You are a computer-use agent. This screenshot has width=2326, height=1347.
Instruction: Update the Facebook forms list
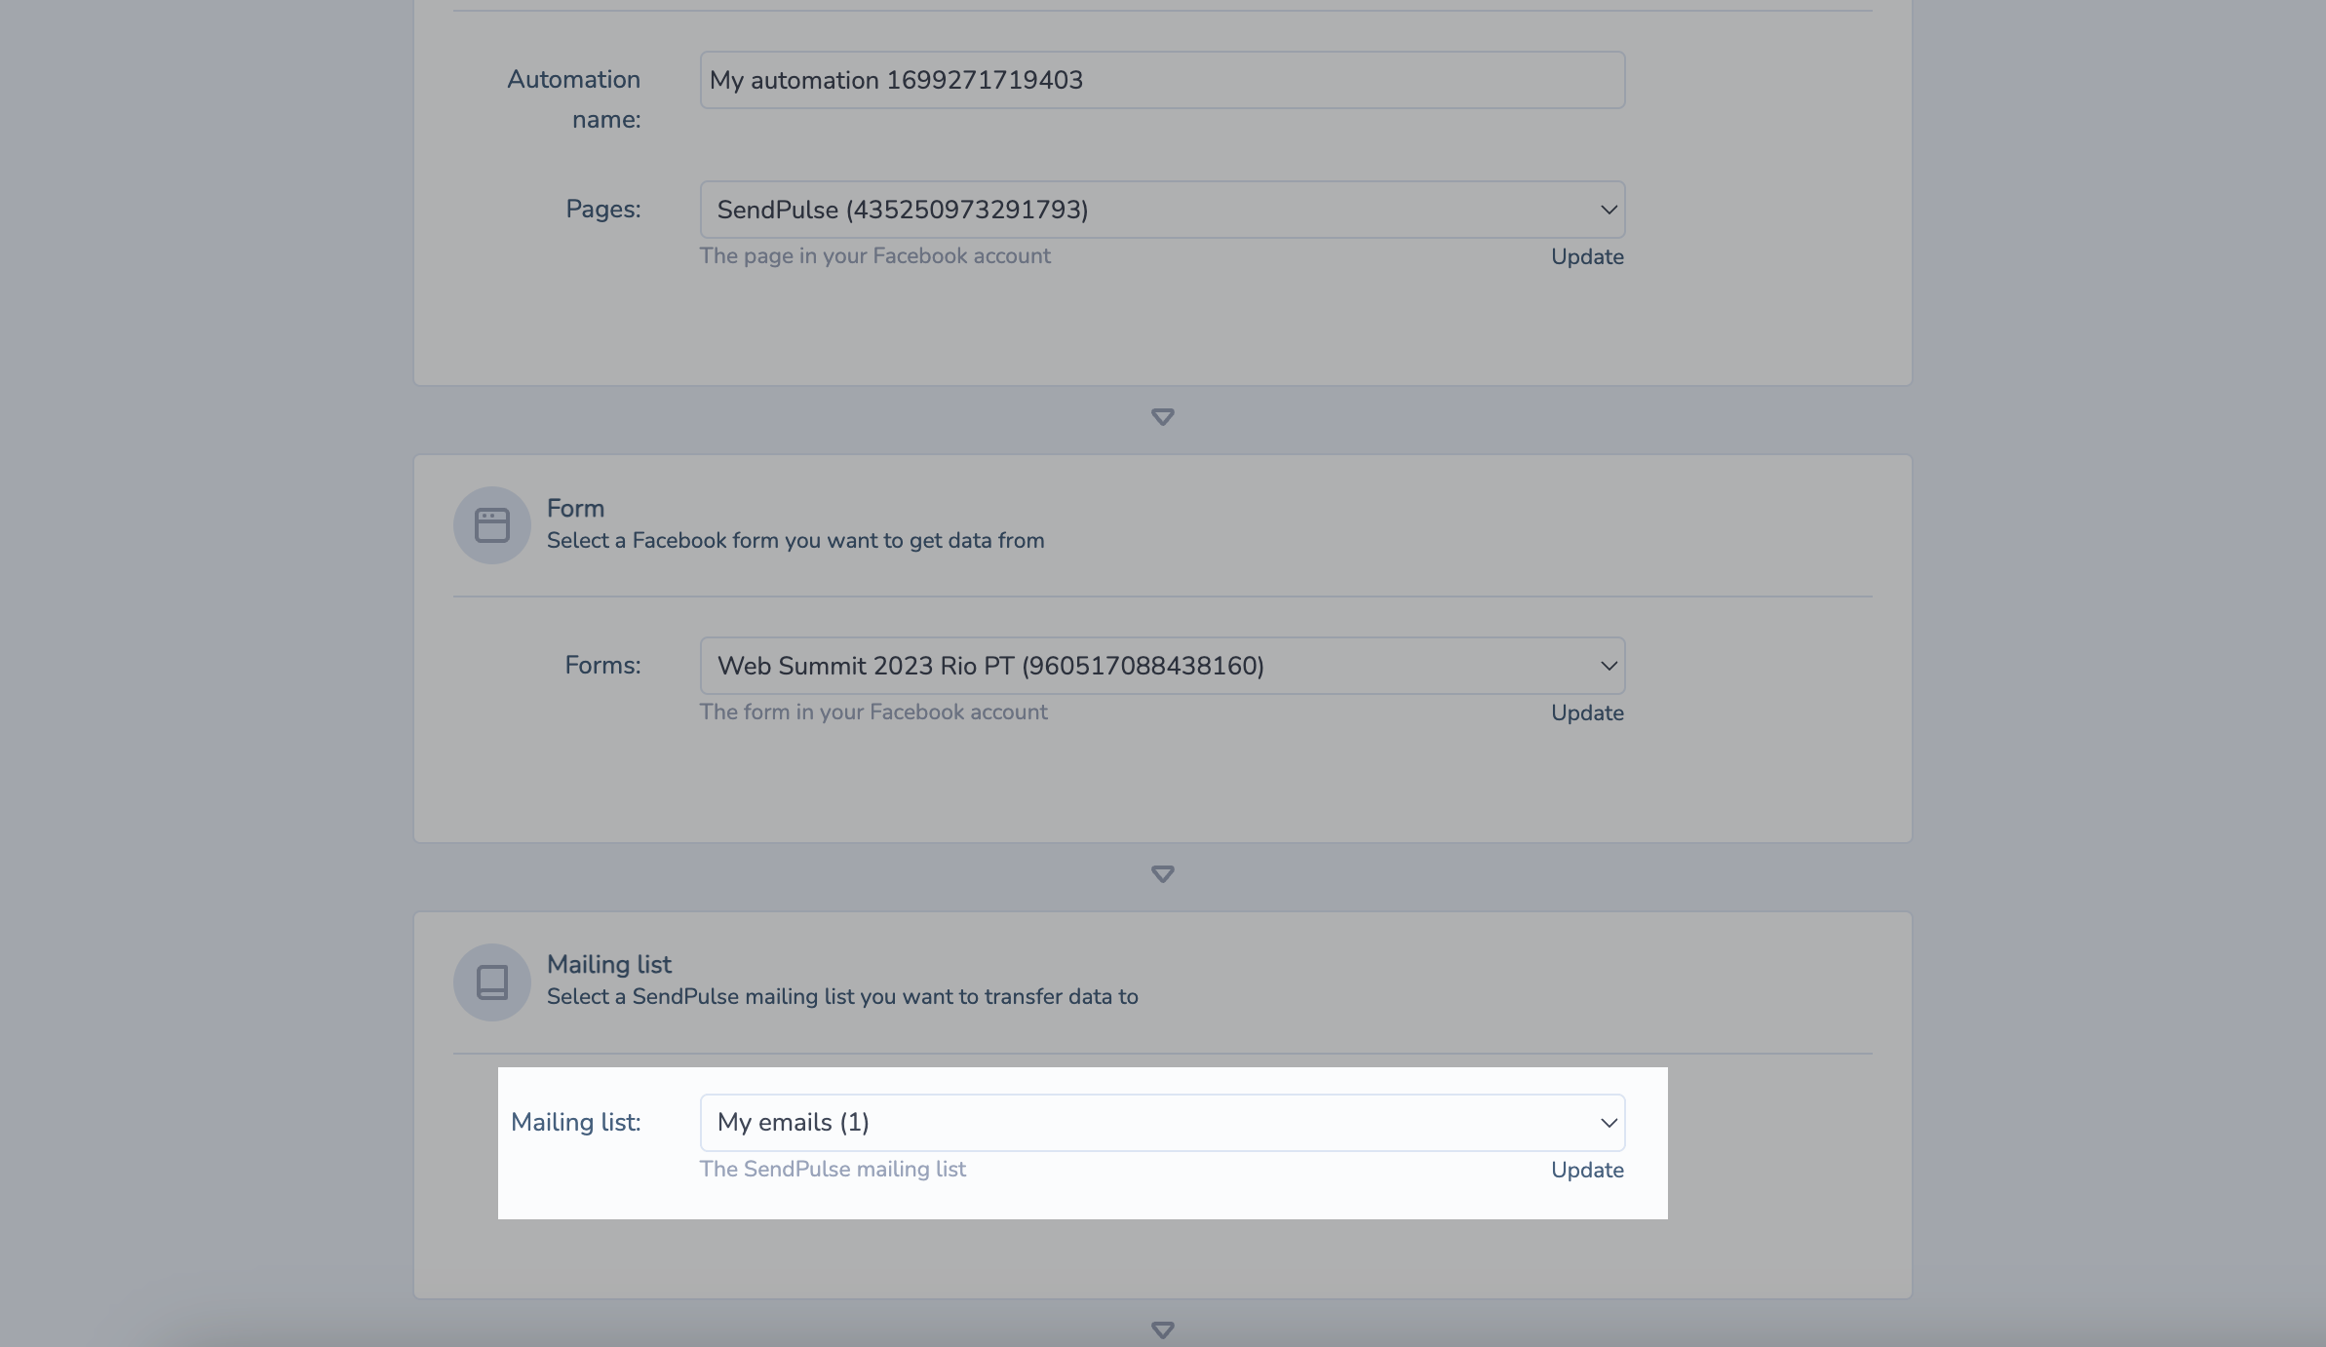coord(1587,713)
